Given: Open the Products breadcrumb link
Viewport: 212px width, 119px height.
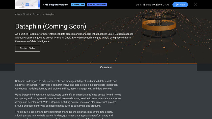Looking at the screenshot, I should tap(37, 14).
